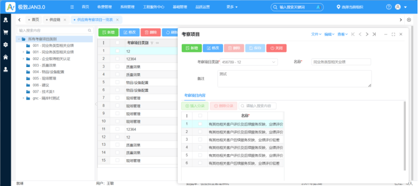Open the detail grid column menu dots
418x186 pixels.
click(187, 116)
